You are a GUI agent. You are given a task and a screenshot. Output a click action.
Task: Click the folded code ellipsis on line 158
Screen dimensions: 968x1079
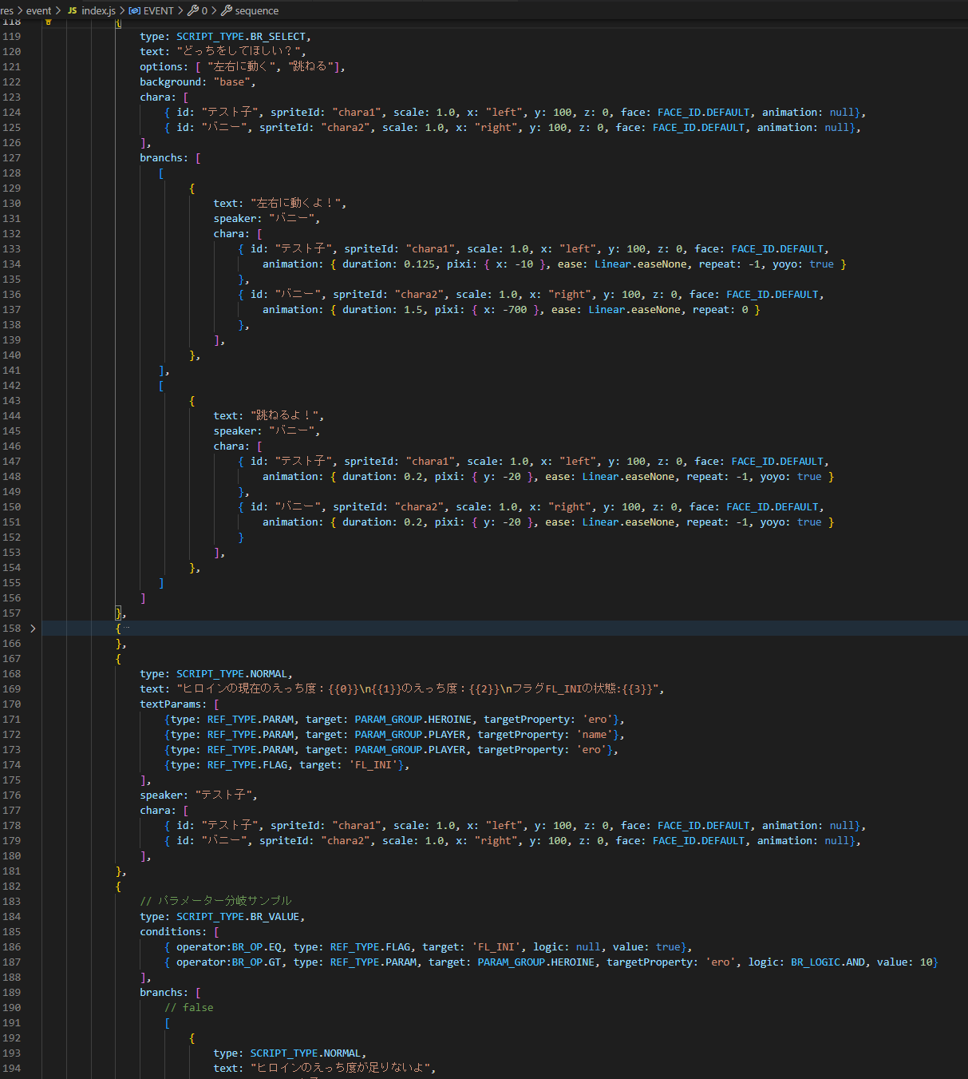(x=126, y=628)
